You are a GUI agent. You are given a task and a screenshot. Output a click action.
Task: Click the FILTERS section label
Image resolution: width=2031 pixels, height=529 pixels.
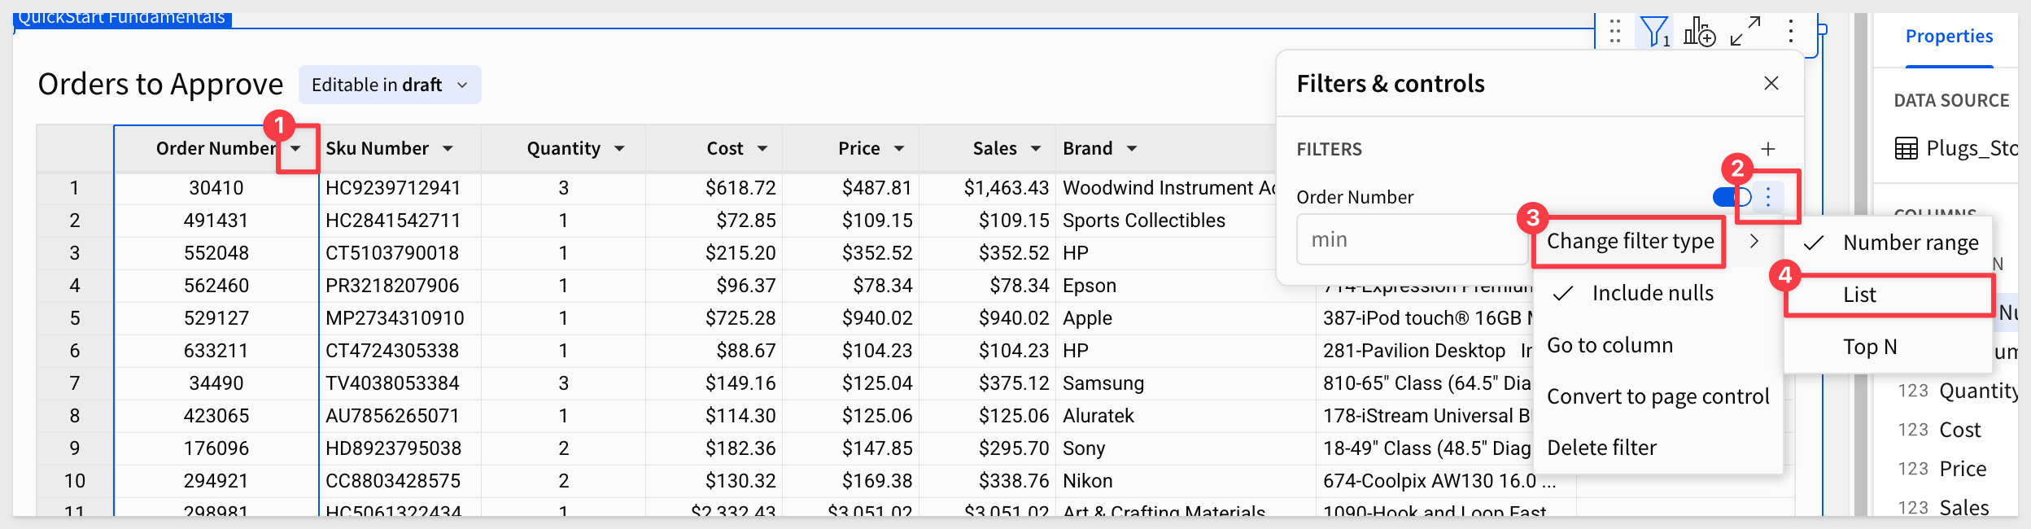1329,150
